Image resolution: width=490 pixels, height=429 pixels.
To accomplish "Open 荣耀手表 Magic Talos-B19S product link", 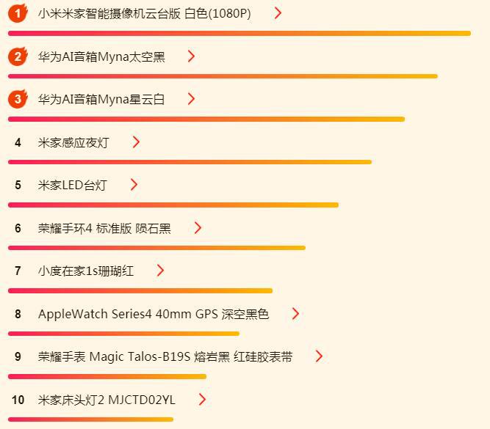I will pyautogui.click(x=165, y=357).
